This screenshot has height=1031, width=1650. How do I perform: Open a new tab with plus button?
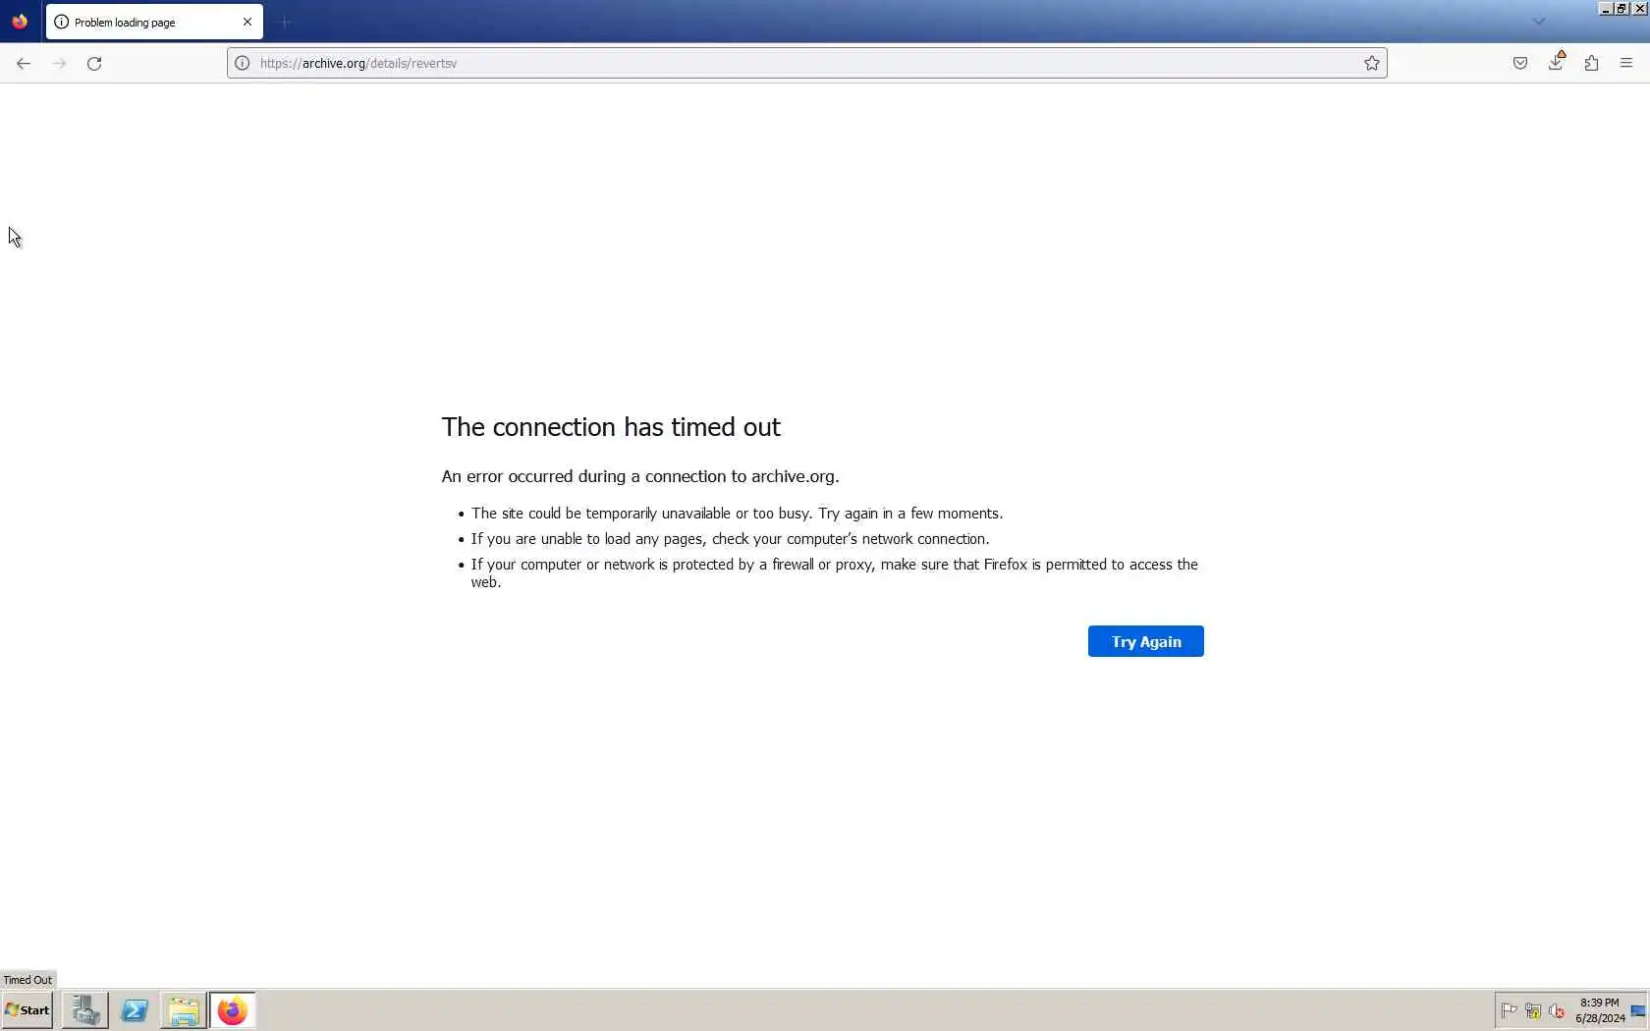[x=285, y=22]
